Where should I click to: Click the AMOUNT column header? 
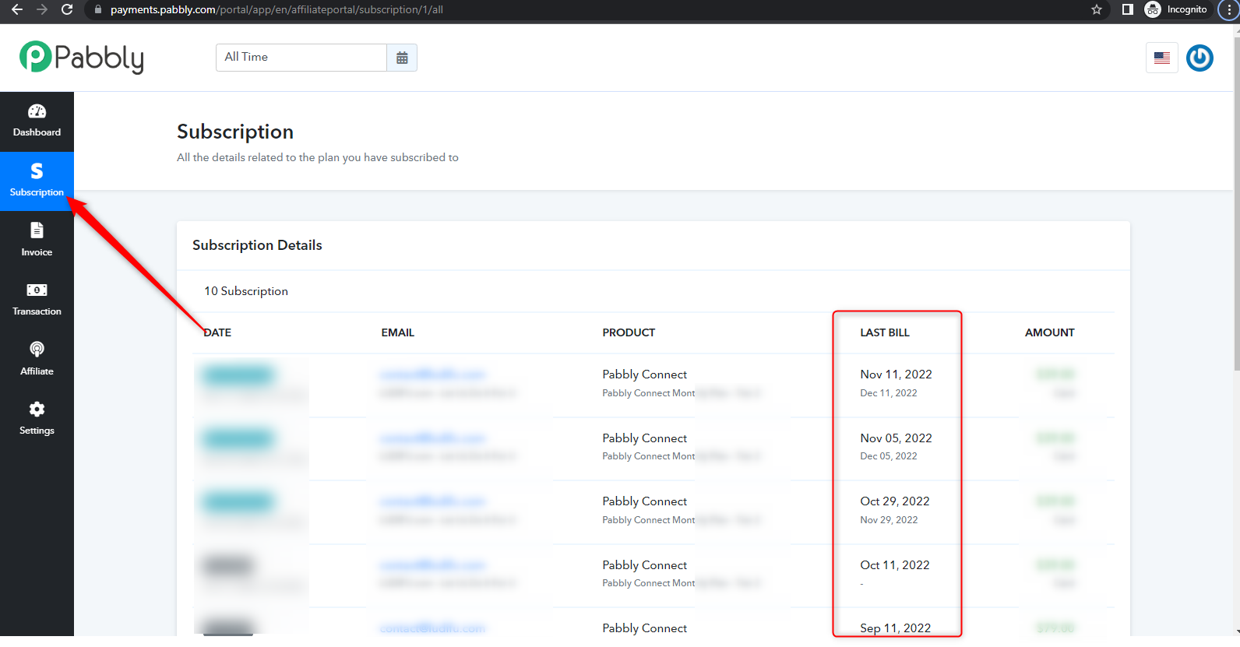click(1050, 332)
